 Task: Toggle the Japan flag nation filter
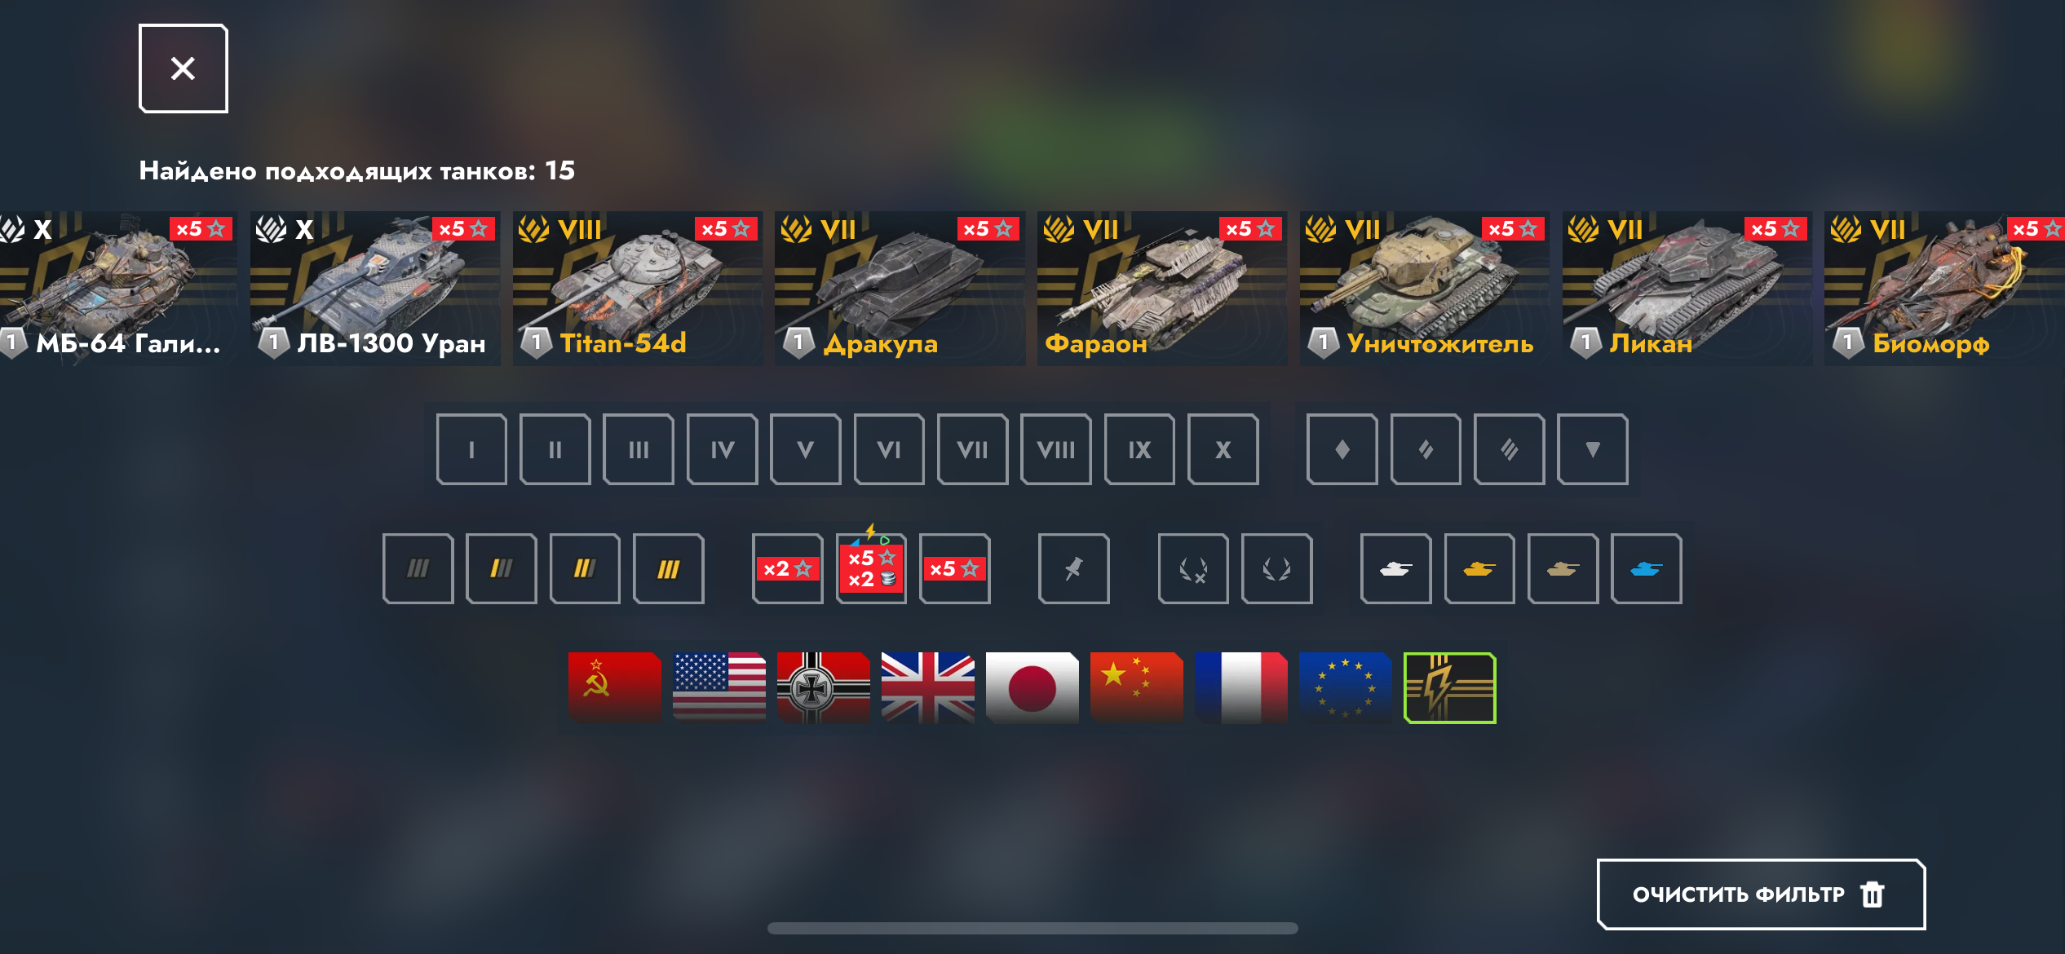(x=1032, y=687)
